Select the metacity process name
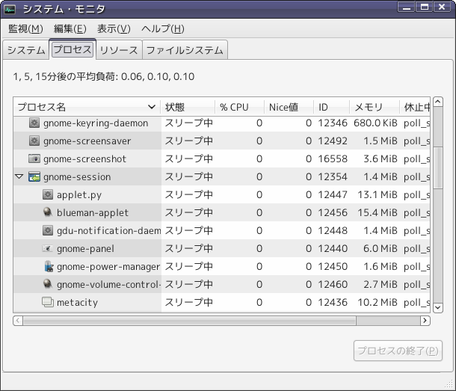This screenshot has width=456, height=391. 77,303
